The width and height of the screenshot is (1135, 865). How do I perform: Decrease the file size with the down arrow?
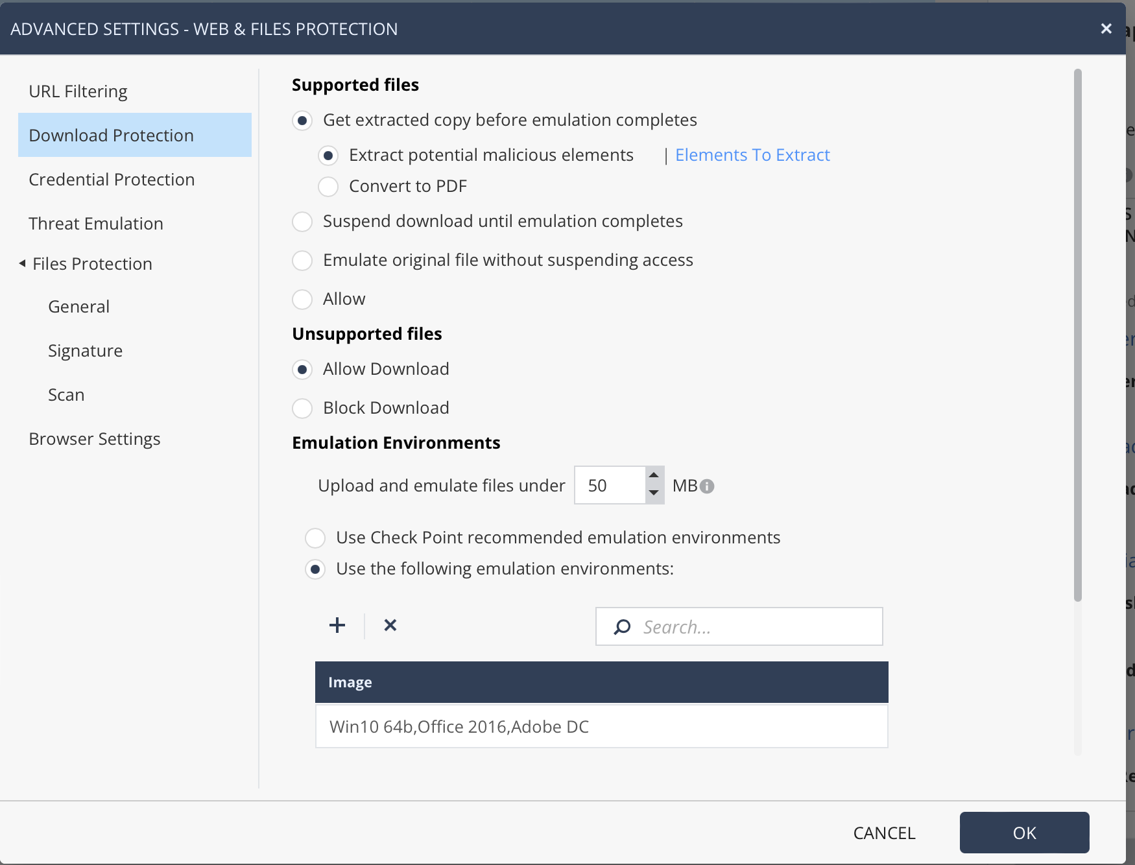point(654,493)
